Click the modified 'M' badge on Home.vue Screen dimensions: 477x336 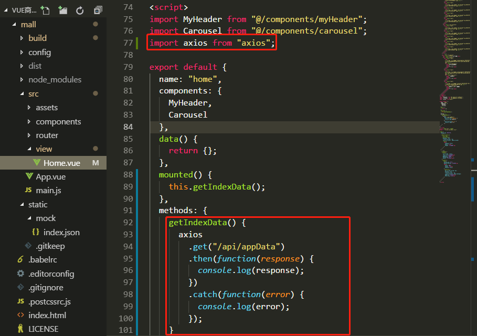pyautogui.click(x=96, y=163)
